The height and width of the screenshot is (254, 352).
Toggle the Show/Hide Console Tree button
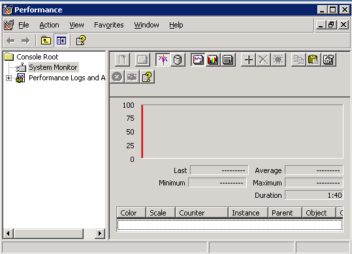(x=61, y=40)
